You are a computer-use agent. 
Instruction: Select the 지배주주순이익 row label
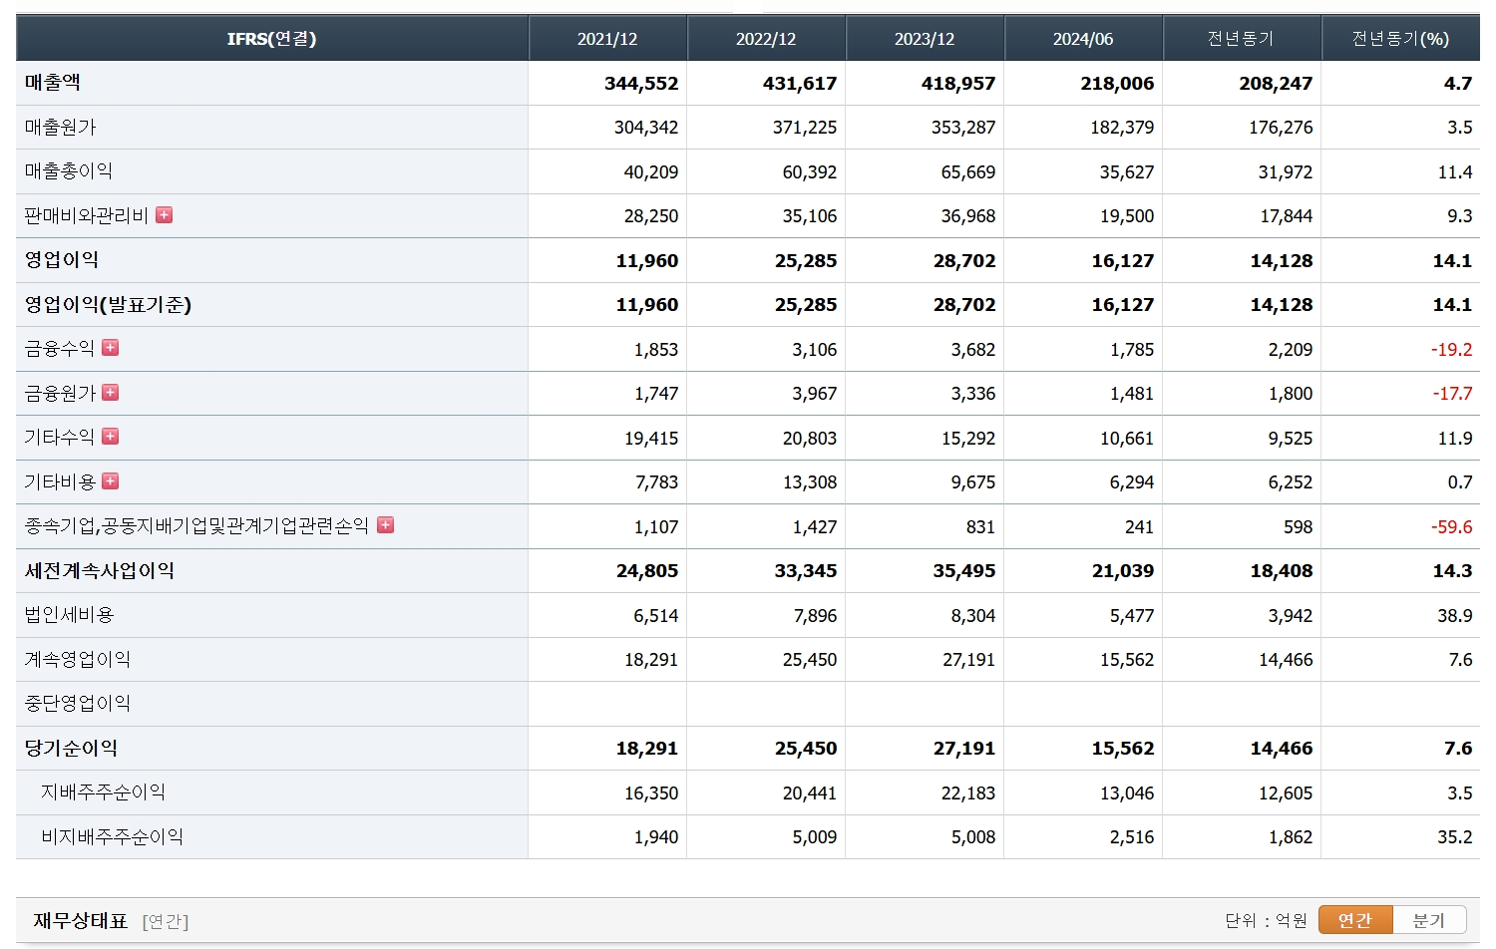pos(103,791)
